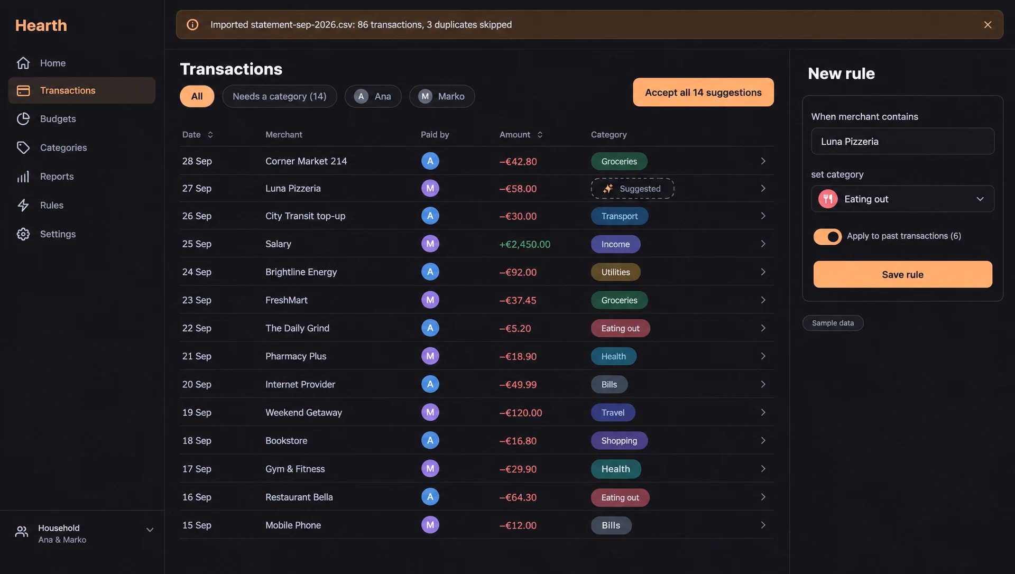Click the info icon in import banner

(x=192, y=25)
